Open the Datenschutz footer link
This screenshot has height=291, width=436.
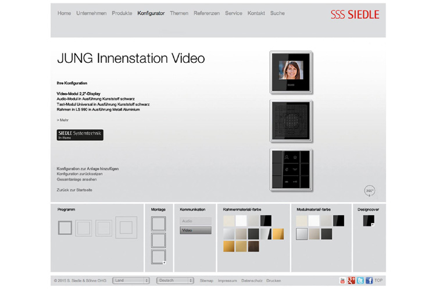(x=252, y=281)
